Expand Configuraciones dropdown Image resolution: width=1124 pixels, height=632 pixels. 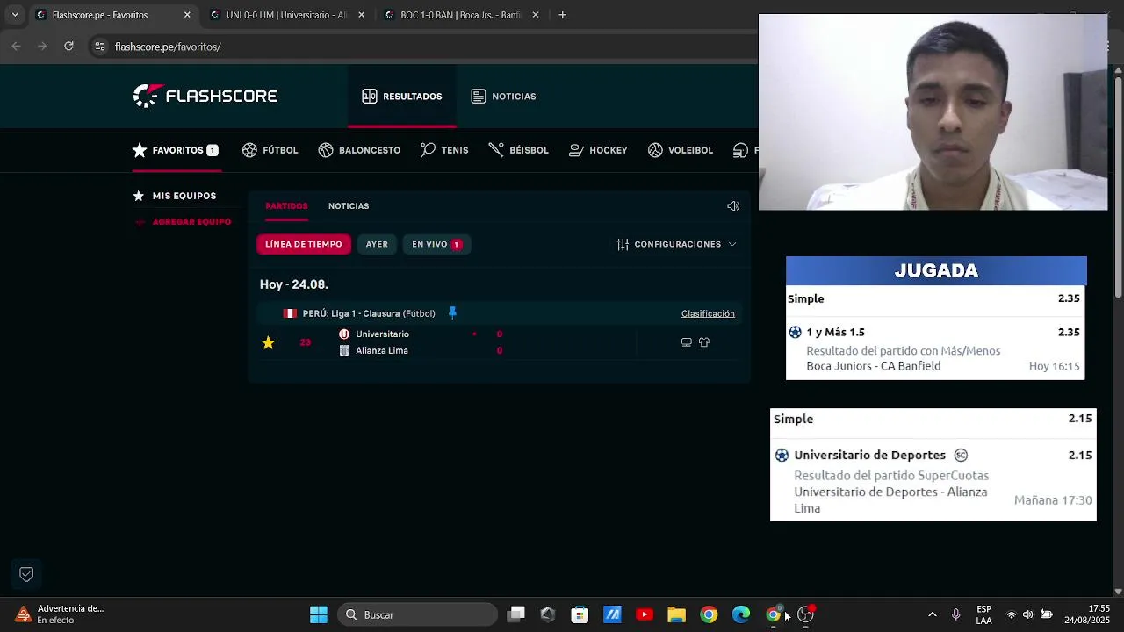pos(677,244)
